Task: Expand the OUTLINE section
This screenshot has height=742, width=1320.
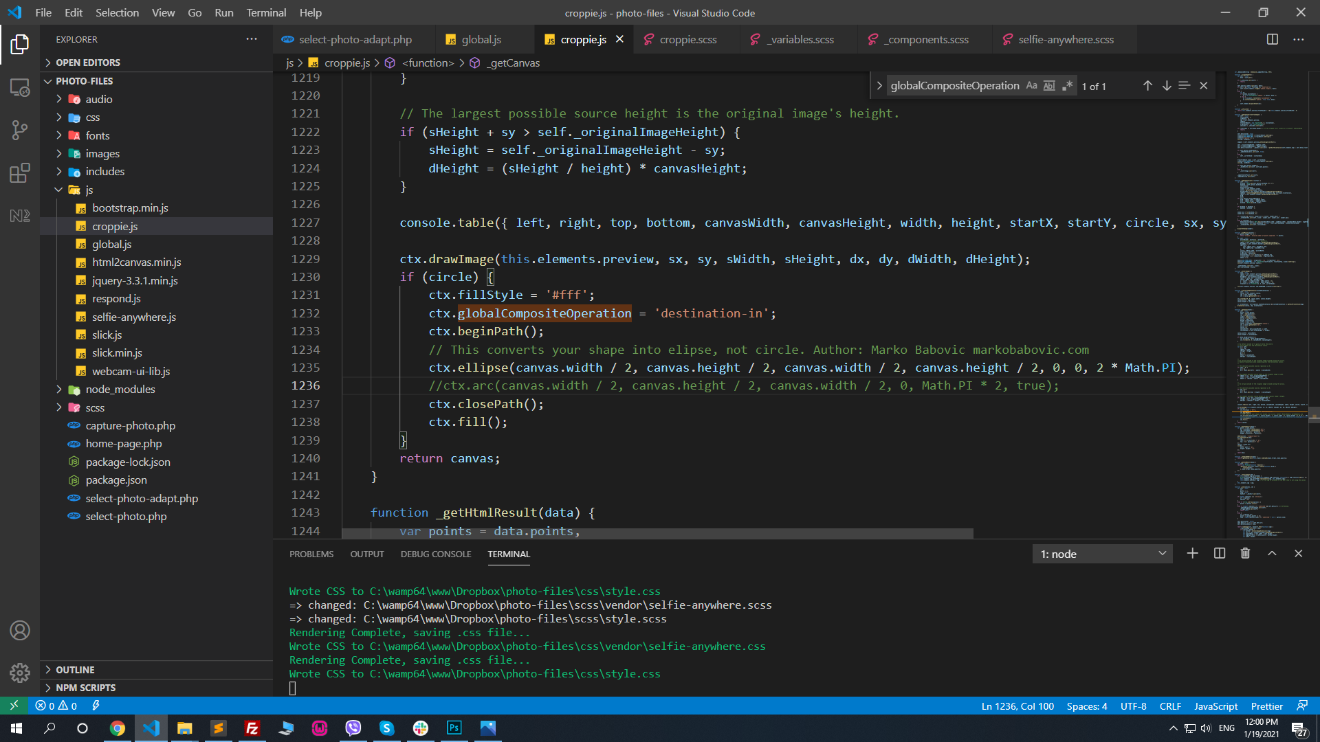Action: pyautogui.click(x=76, y=669)
